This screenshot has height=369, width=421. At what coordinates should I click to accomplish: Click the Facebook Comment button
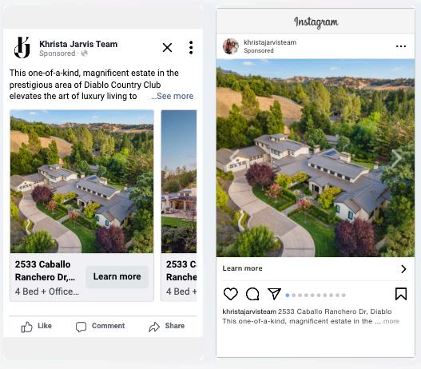[100, 327]
